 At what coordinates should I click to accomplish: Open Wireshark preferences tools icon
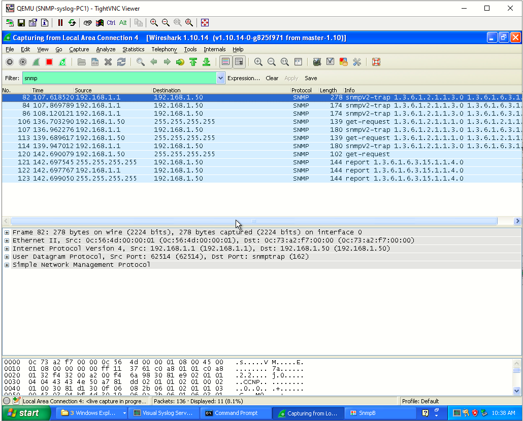tap(357, 62)
